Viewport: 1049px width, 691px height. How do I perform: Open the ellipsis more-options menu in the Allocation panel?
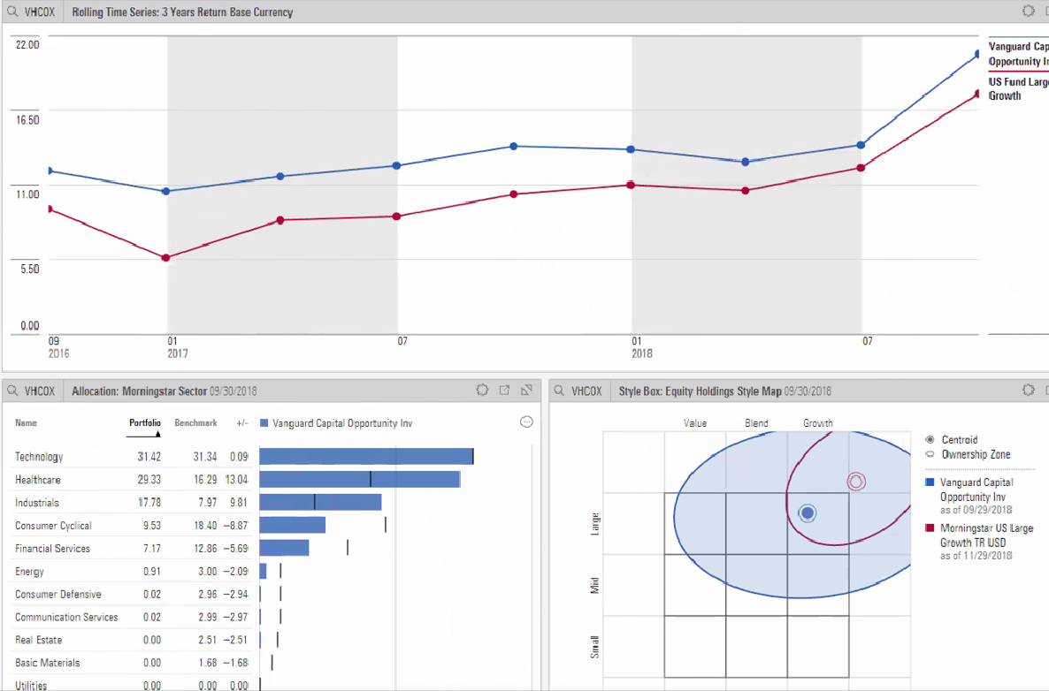coord(526,422)
